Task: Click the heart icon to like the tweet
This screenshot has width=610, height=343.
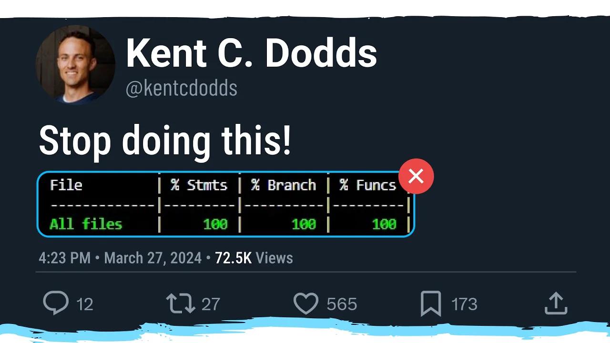Action: click(x=305, y=303)
